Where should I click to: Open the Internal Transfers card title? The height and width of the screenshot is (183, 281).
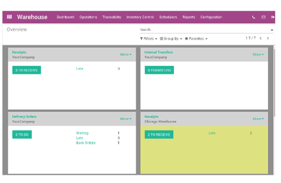pyautogui.click(x=159, y=52)
